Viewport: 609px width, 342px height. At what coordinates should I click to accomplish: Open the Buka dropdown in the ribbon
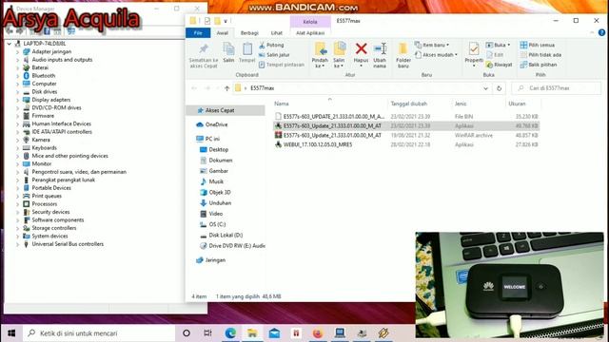click(x=498, y=45)
